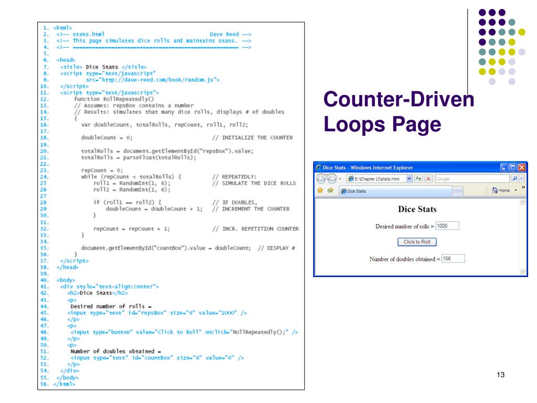The height and width of the screenshot is (403, 537).
Task: Click the '</html>' tag on line 56
Action: (64, 384)
